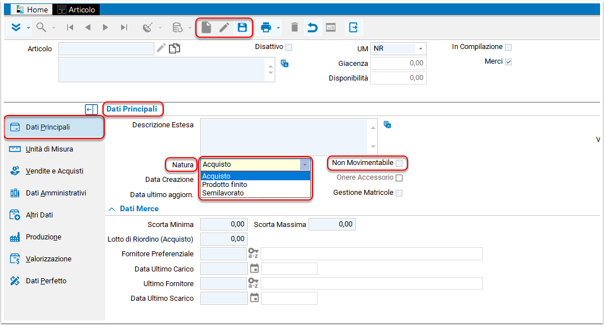Go to the first record
Viewport: 604px width, 325px height.
70,28
